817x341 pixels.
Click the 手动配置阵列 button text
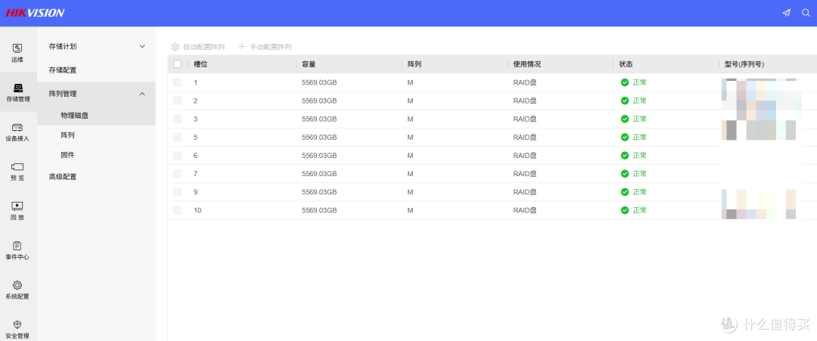(x=270, y=47)
